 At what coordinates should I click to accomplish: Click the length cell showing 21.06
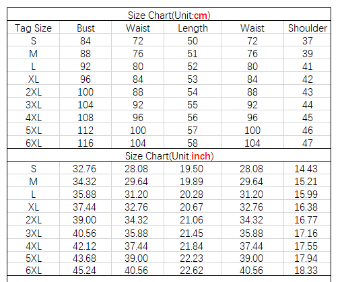click(x=193, y=219)
